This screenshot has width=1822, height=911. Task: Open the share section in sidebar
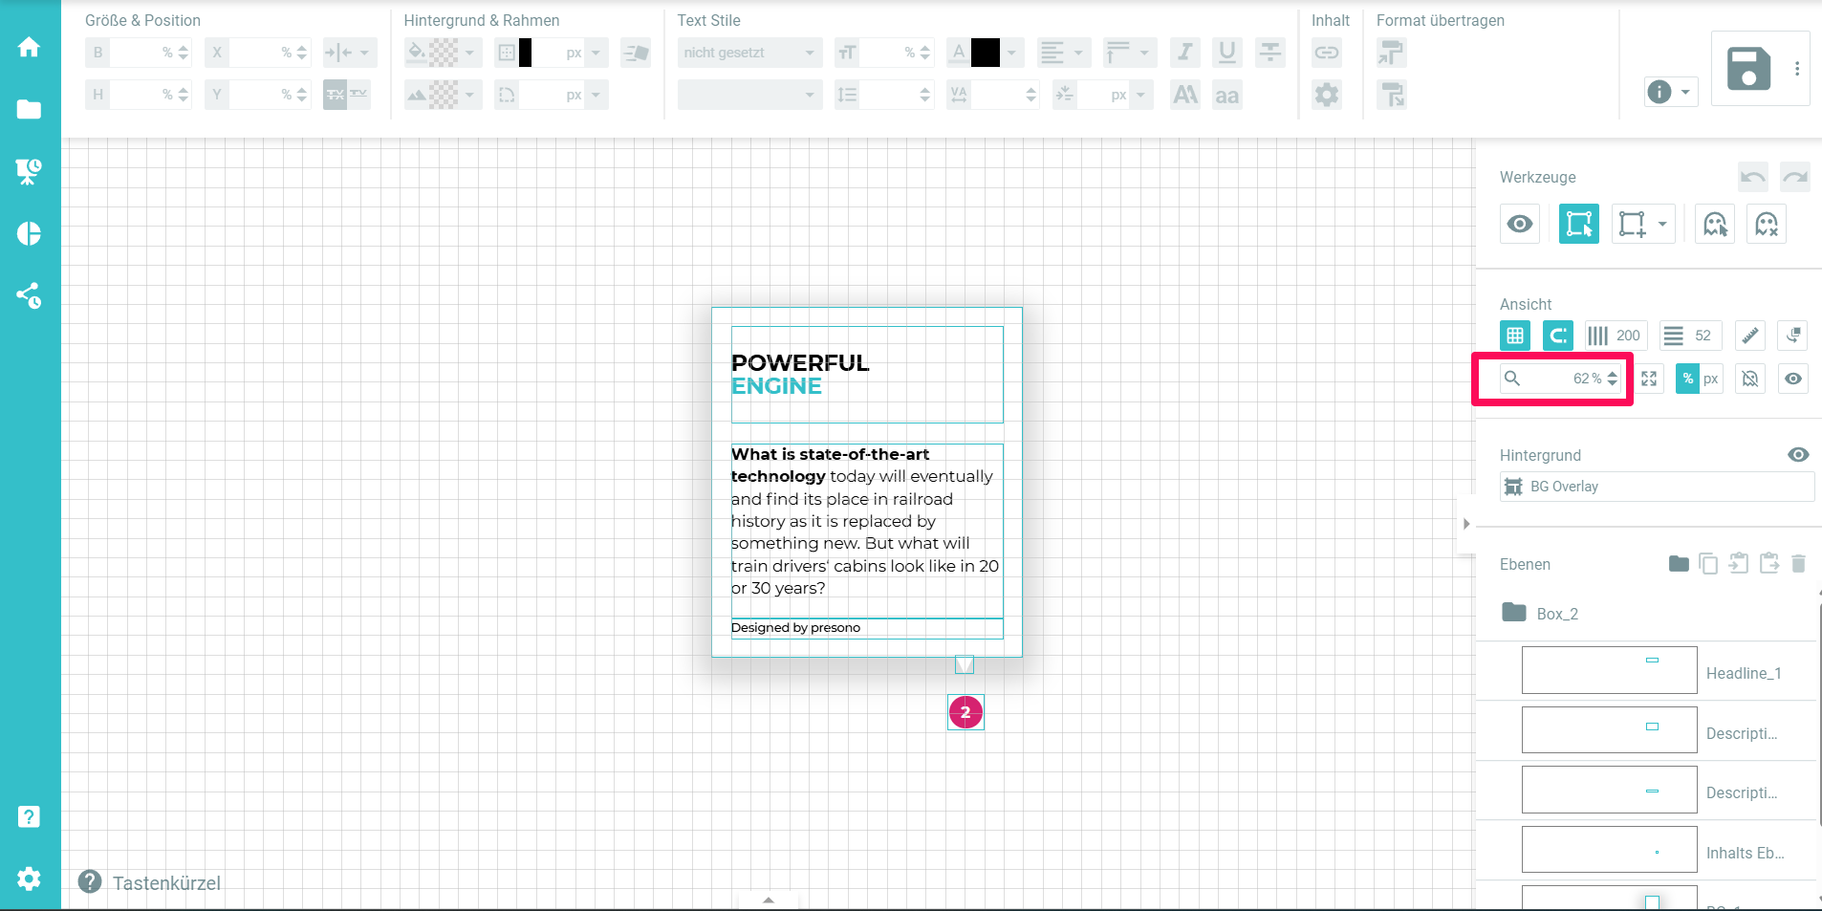[29, 295]
